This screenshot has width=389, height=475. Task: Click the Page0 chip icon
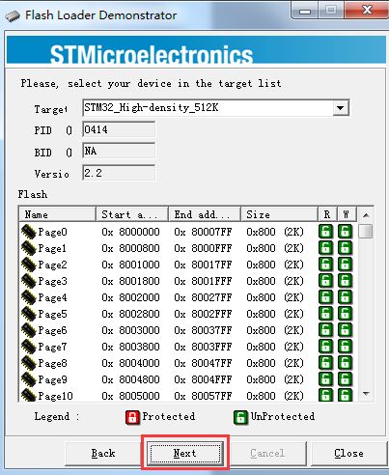28,232
